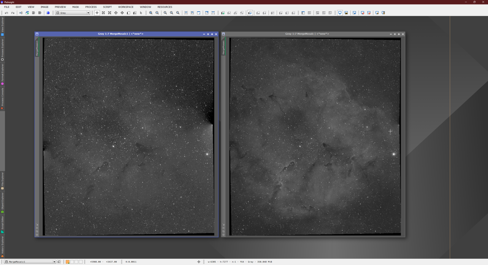The image size is (488, 265).
Task: Click the Zoom In magnifier icon
Action: 151,13
